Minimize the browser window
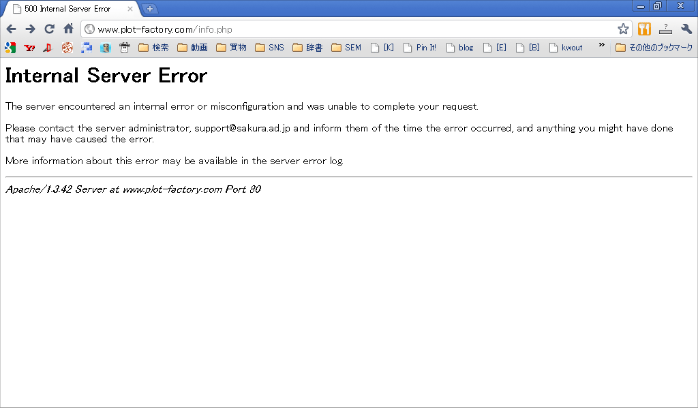The height and width of the screenshot is (408, 698). coord(641,6)
